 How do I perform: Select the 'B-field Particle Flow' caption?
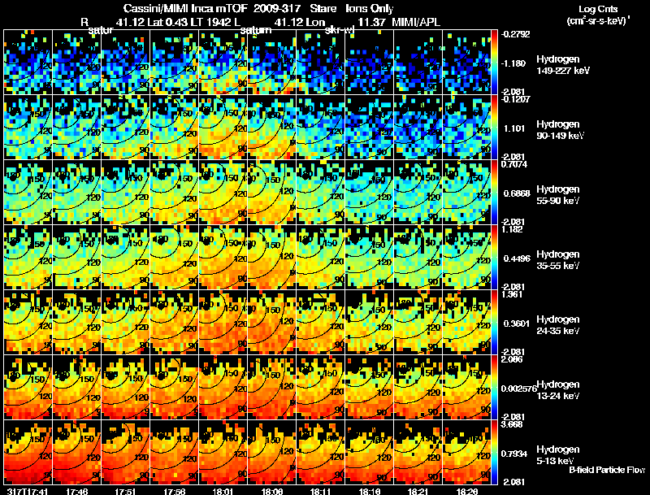coord(607,470)
